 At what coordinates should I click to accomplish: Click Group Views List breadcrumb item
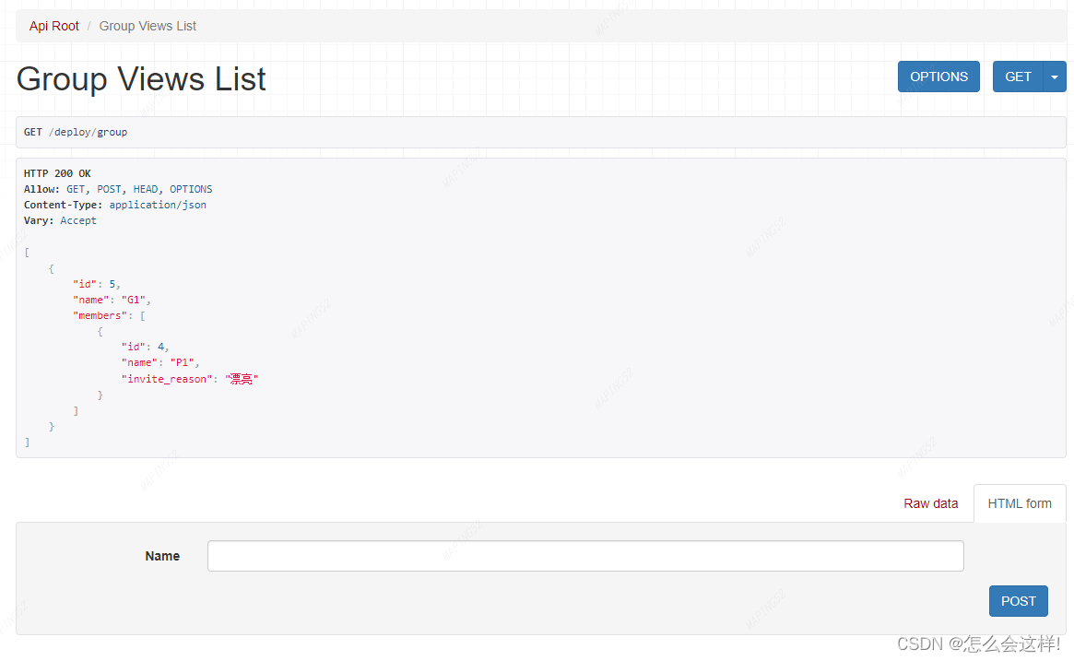[148, 26]
